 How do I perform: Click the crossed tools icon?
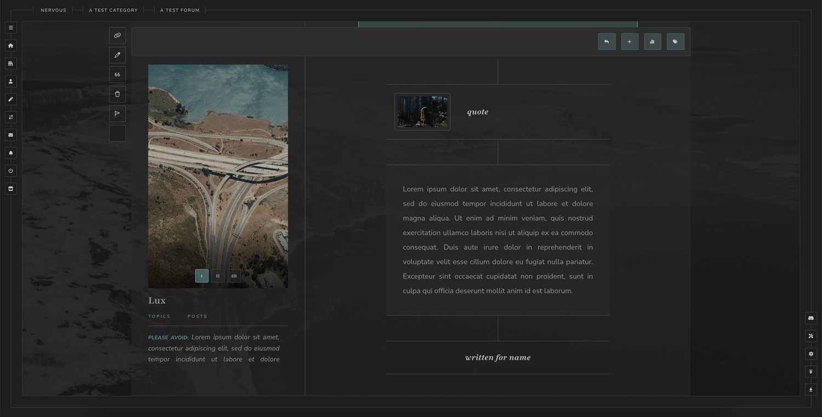pyautogui.click(x=811, y=336)
